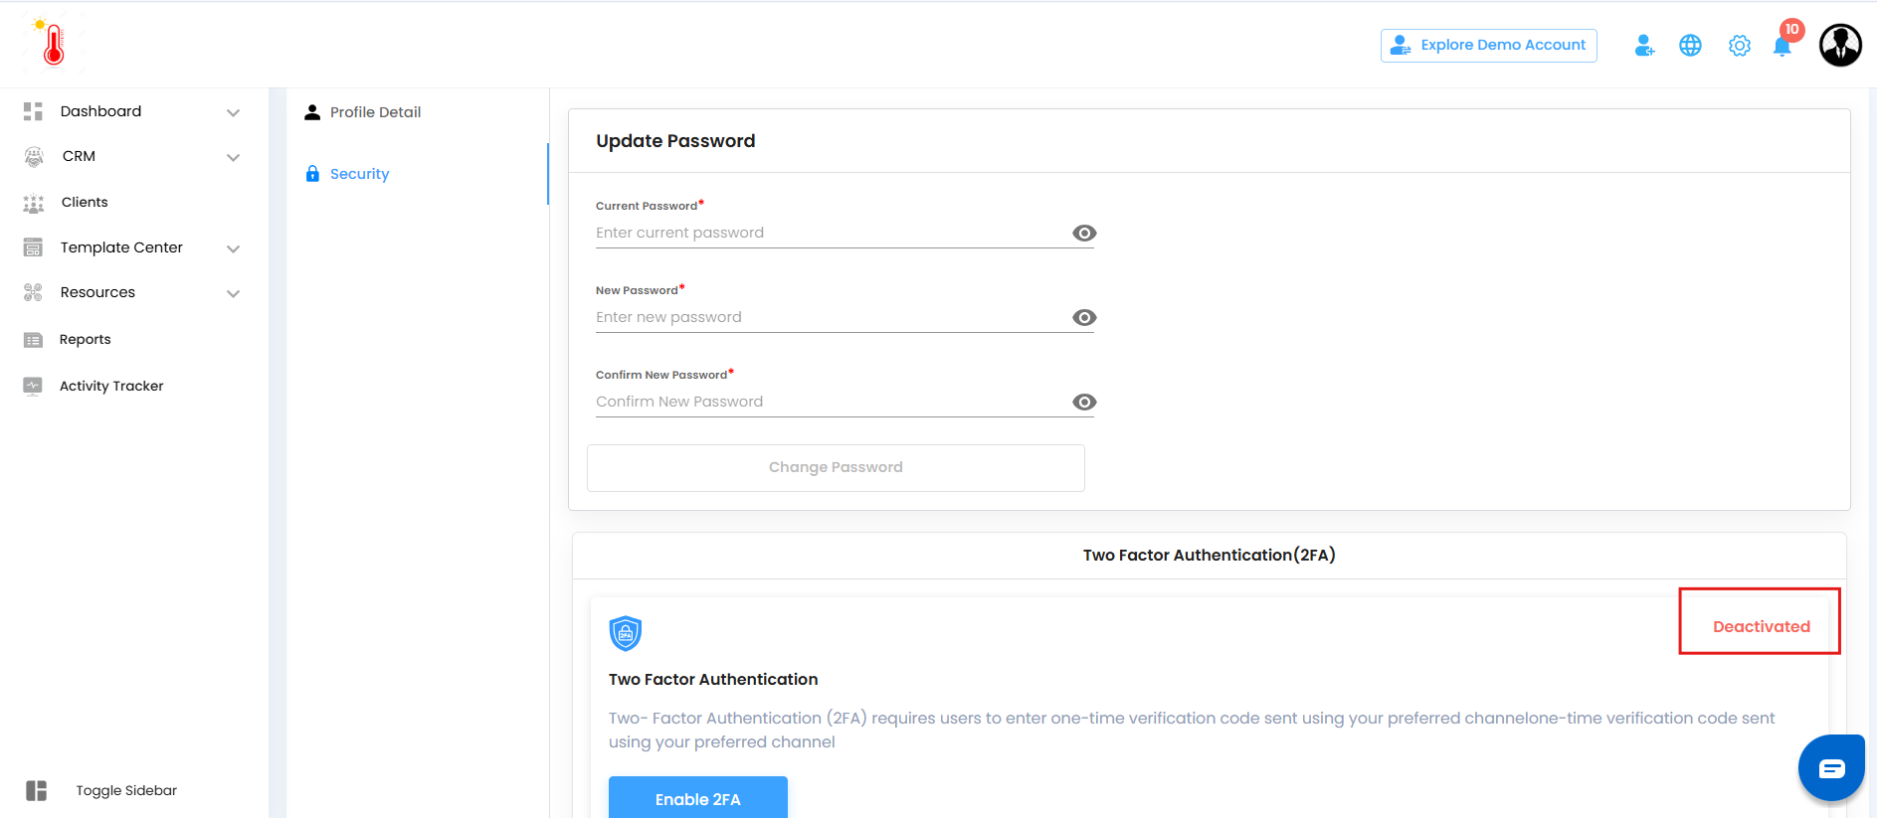
Task: Open the chat support widget
Action: 1831,768
